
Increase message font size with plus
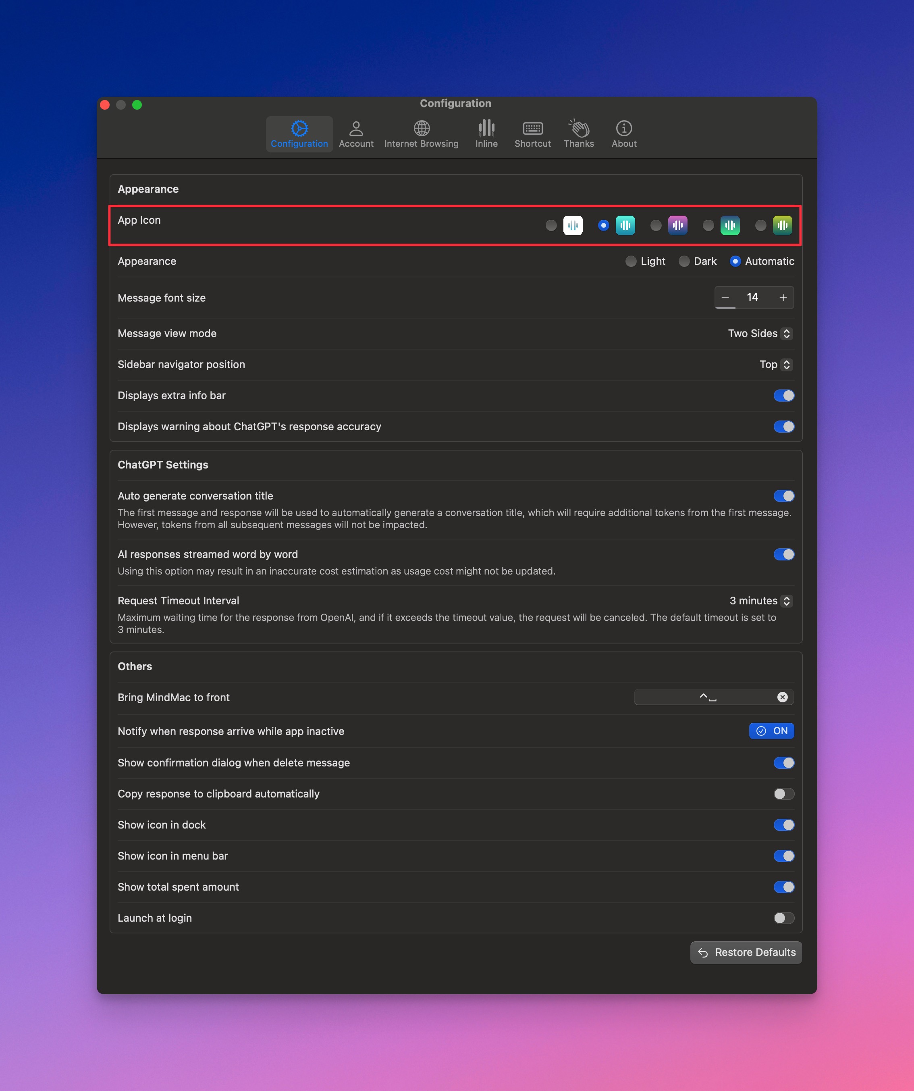pos(783,298)
